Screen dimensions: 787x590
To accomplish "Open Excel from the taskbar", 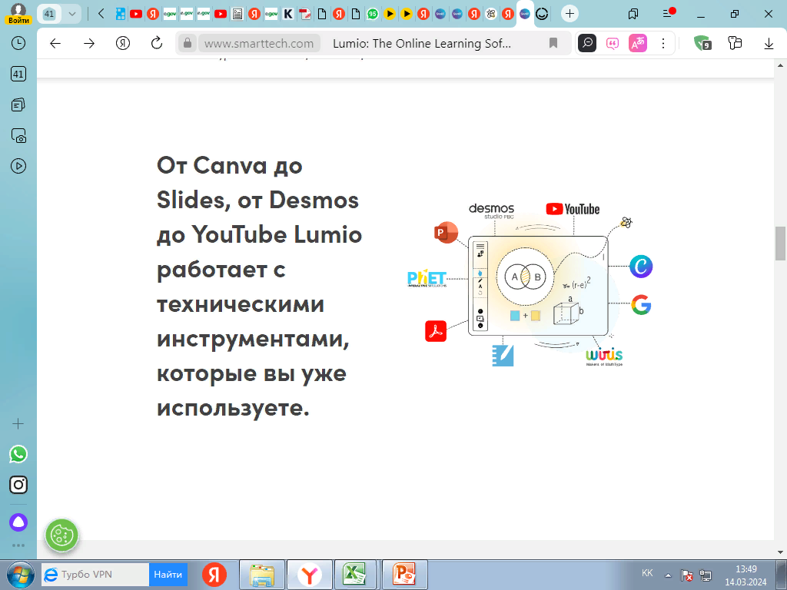I will point(355,575).
